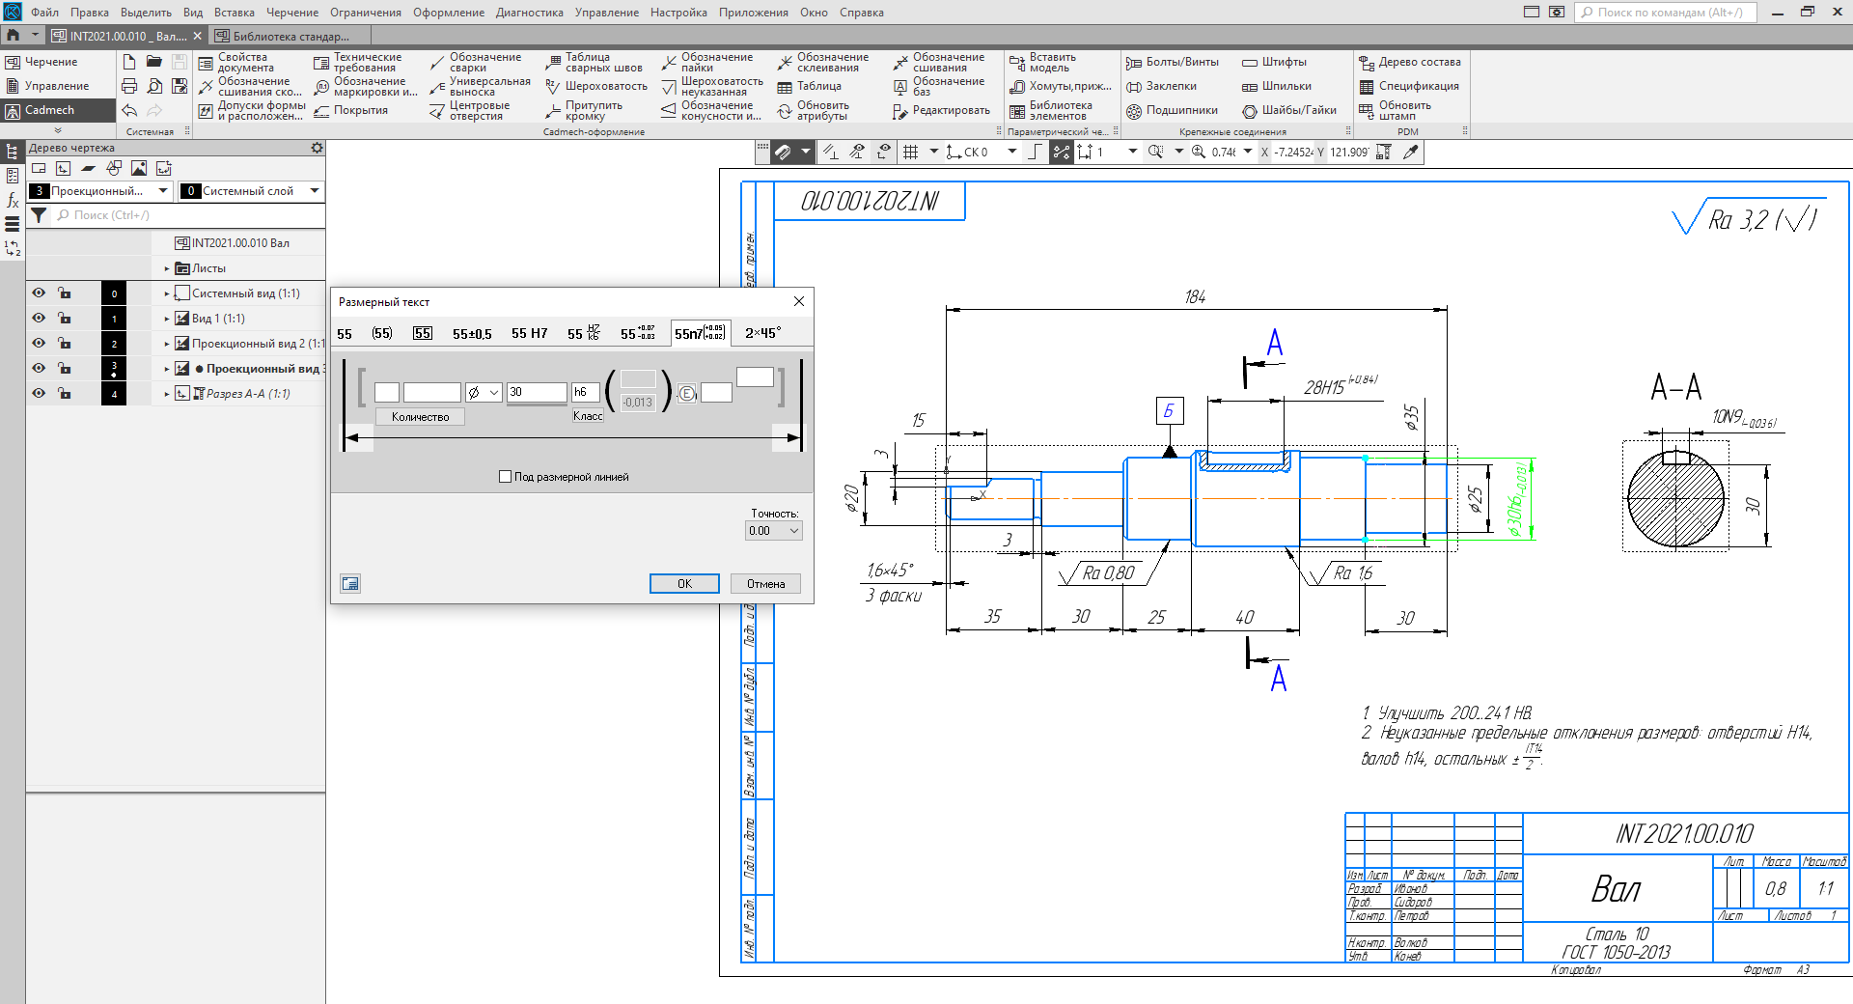This screenshot has height=1004, width=1853.
Task: Open the Дерево состава tool
Action: 1367,63
